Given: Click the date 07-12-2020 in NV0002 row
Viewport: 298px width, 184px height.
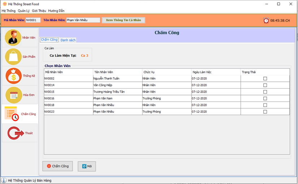Looking at the screenshot, I should tap(199, 78).
